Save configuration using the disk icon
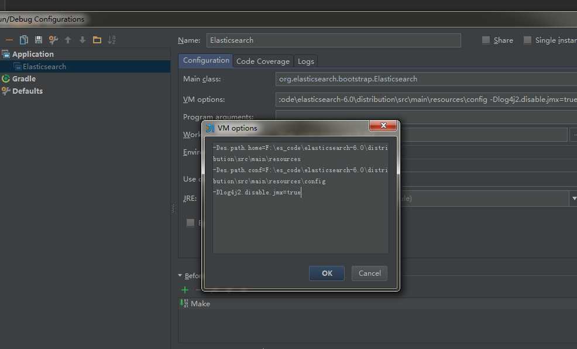The image size is (577, 349). click(x=38, y=40)
